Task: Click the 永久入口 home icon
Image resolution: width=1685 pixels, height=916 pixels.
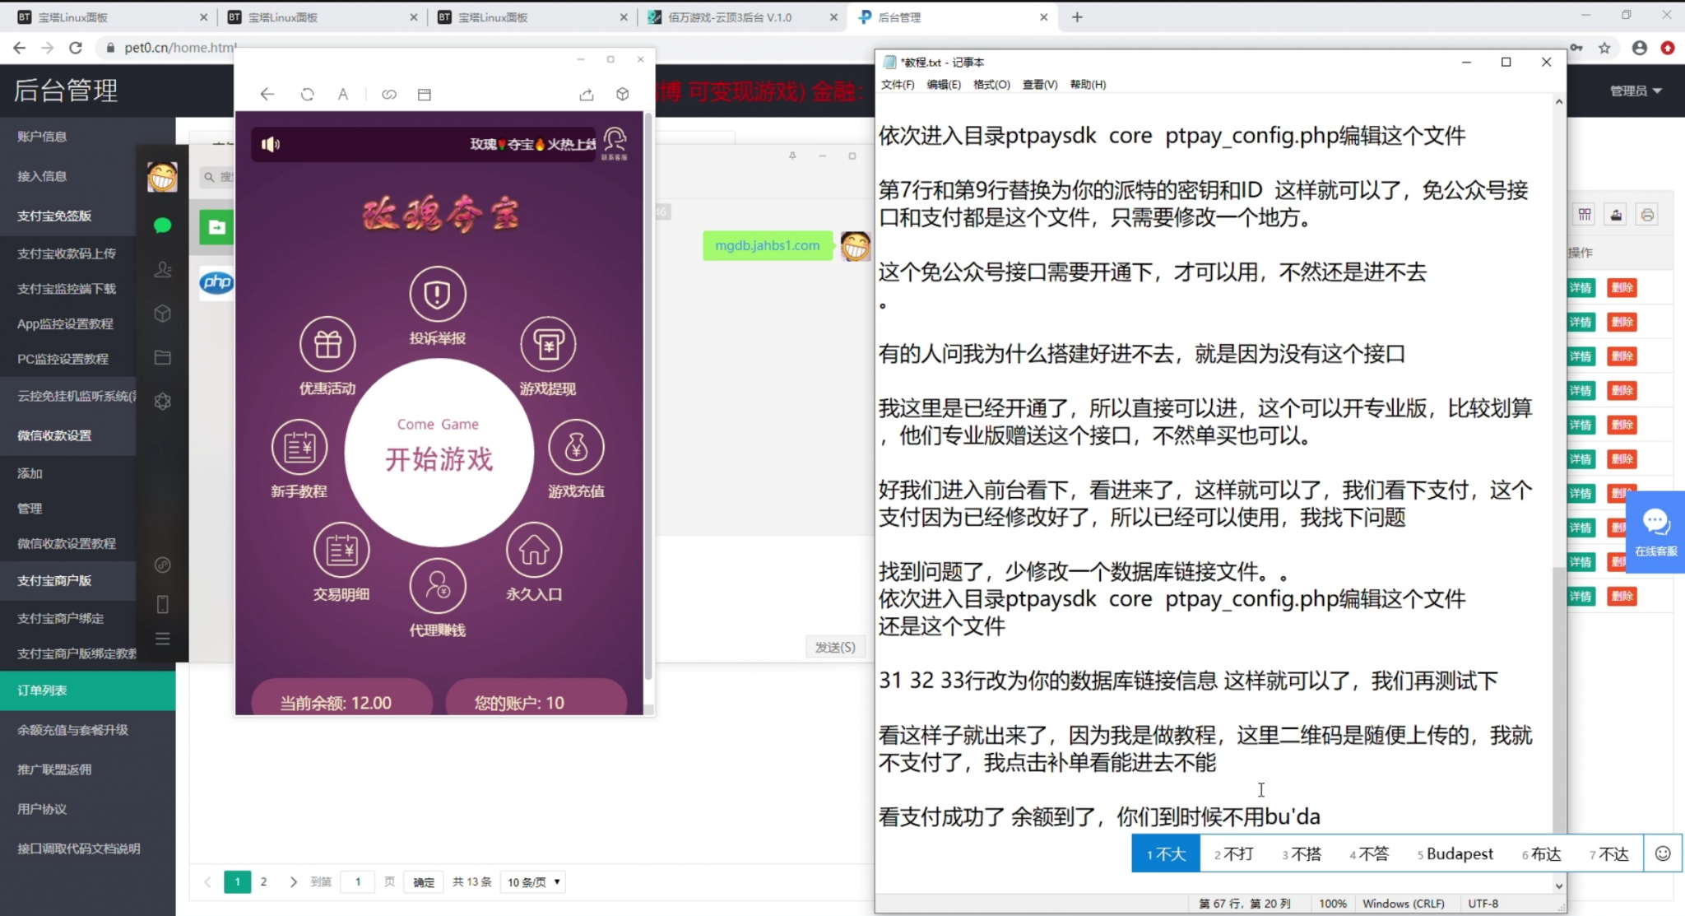Action: 534,550
